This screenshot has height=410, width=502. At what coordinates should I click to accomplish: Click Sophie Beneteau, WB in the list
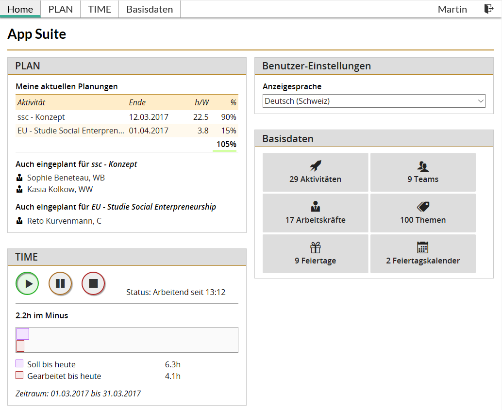66,178
